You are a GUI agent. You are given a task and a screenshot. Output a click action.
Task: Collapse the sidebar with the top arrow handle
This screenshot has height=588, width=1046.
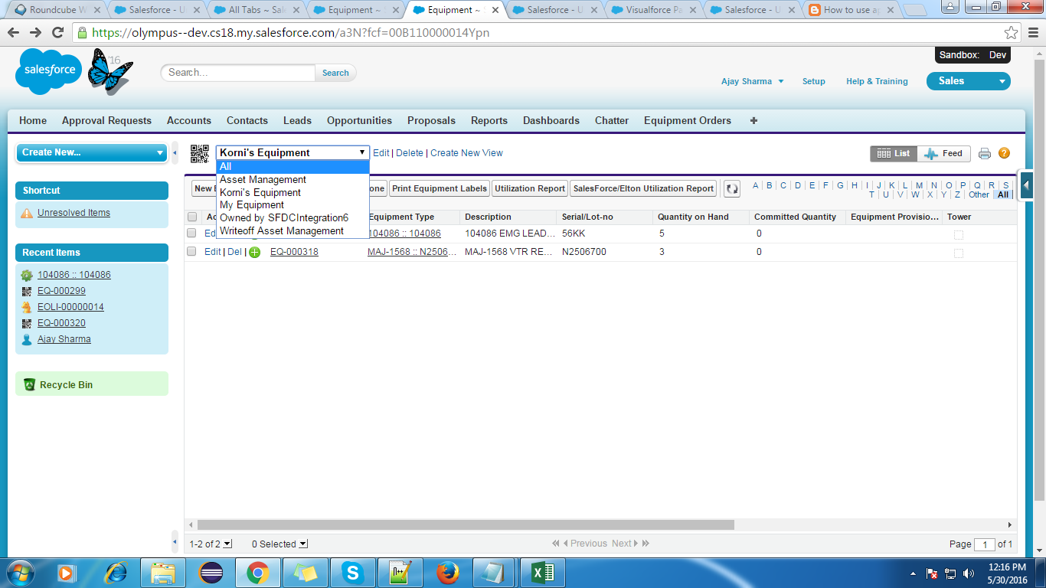(175, 153)
